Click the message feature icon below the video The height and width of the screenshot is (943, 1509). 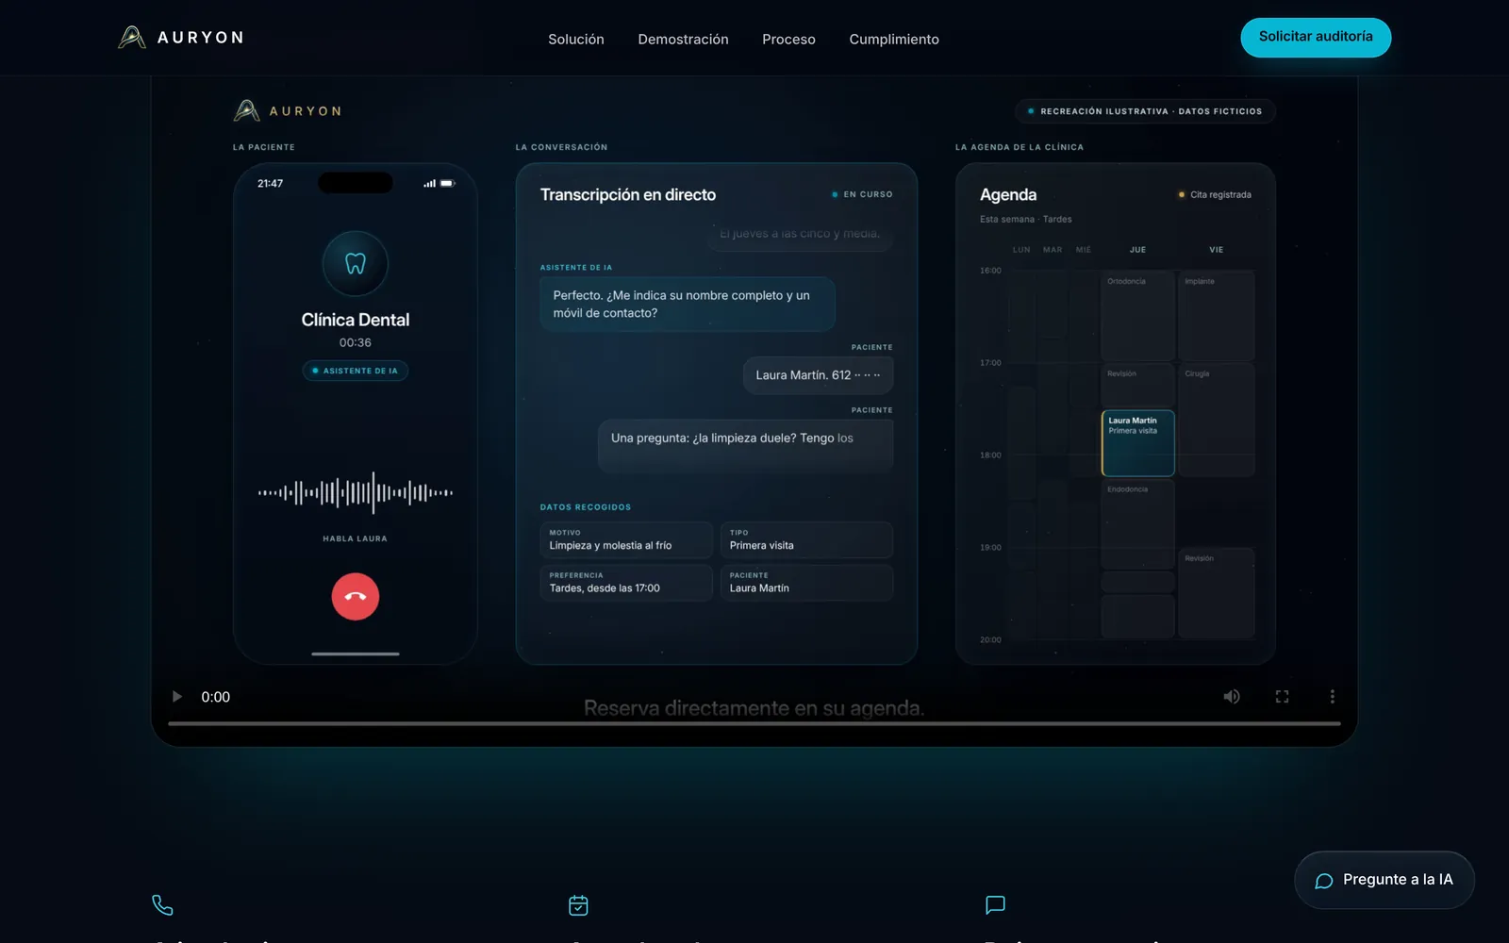coord(995,905)
